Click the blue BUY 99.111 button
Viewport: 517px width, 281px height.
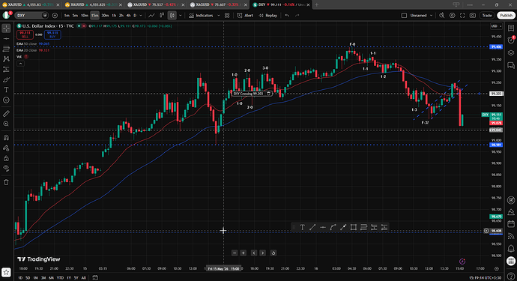52,34
